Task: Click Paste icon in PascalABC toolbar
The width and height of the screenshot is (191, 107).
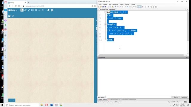Action: 113,7
